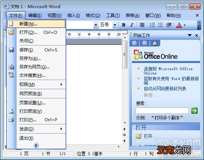The height and width of the screenshot is (160, 204).
Task: Select 打印(P)... menu item
Action: click(36, 119)
